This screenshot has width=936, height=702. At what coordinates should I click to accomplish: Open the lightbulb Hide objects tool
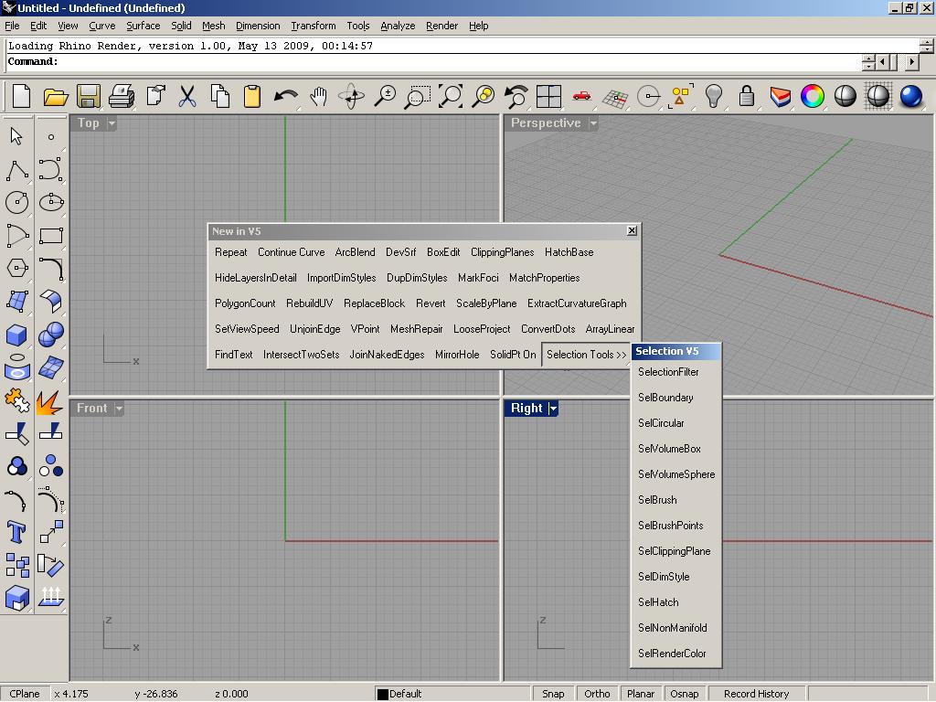click(x=714, y=96)
